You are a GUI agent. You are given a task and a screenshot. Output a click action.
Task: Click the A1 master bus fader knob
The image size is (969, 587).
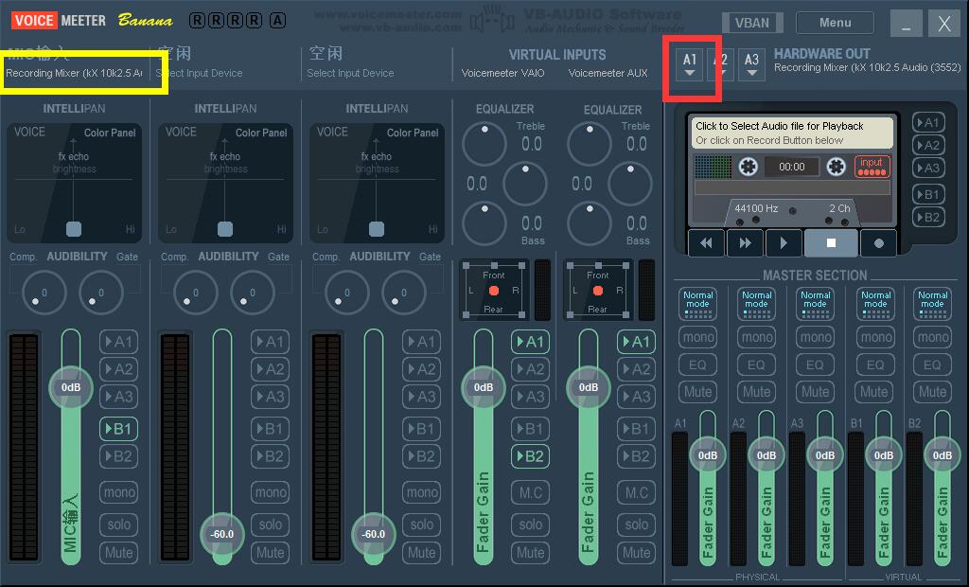point(708,455)
